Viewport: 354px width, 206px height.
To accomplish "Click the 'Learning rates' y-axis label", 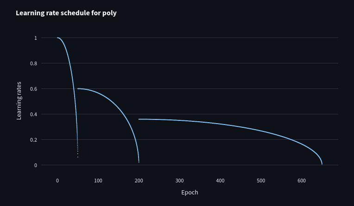I will point(19,100).
